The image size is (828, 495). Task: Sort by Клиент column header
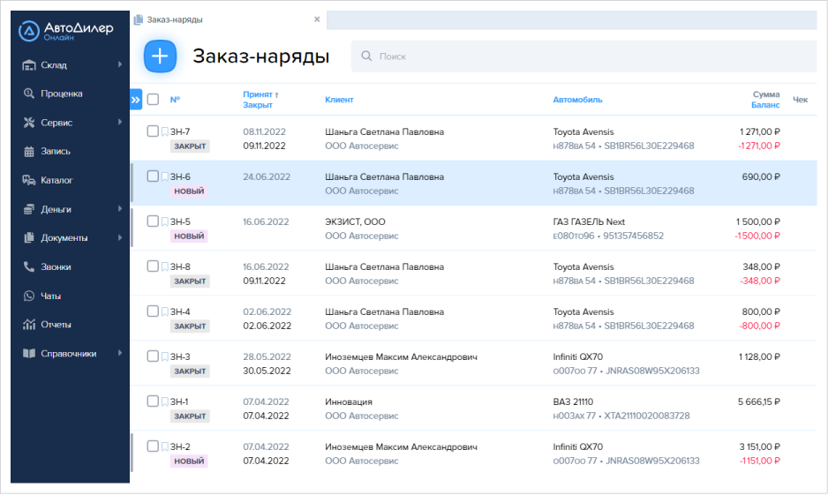point(339,99)
